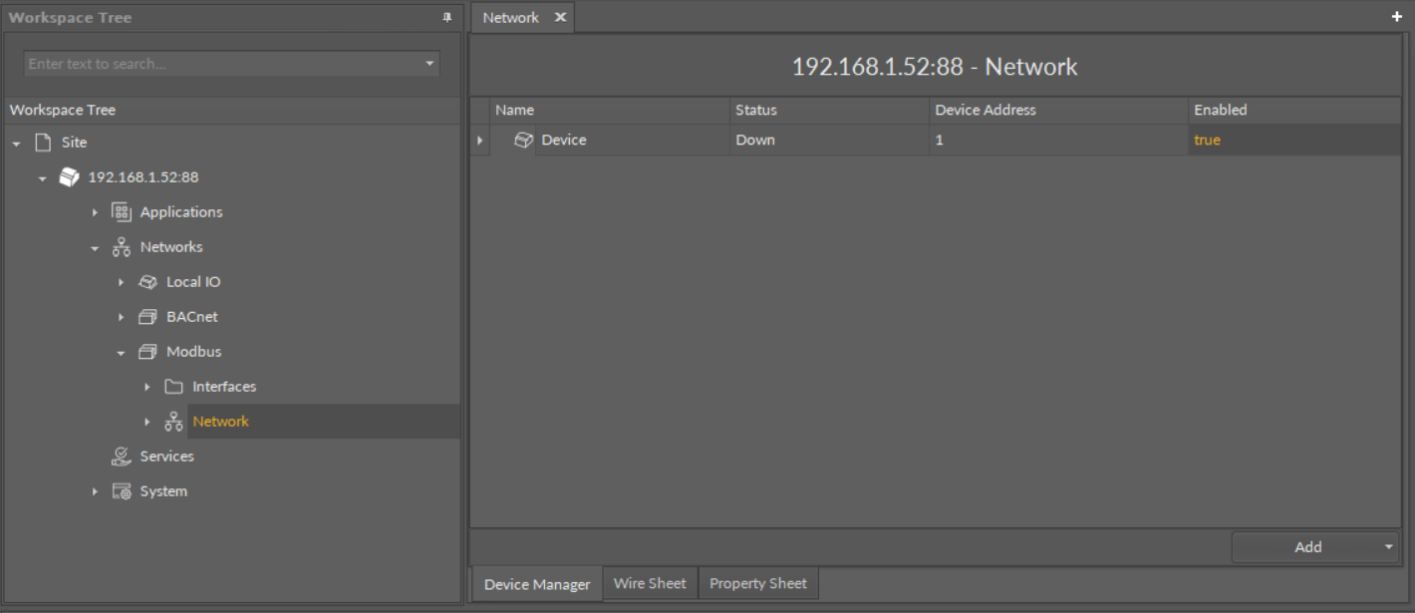The width and height of the screenshot is (1415, 613).
Task: Click the Add button
Action: (1307, 547)
